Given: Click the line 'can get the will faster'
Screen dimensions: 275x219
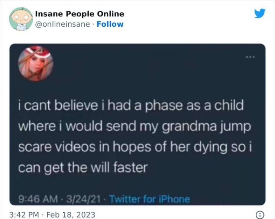Looking at the screenshot, I should point(83,168).
